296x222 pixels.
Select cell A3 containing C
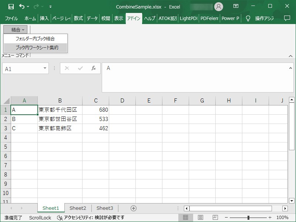coord(24,128)
